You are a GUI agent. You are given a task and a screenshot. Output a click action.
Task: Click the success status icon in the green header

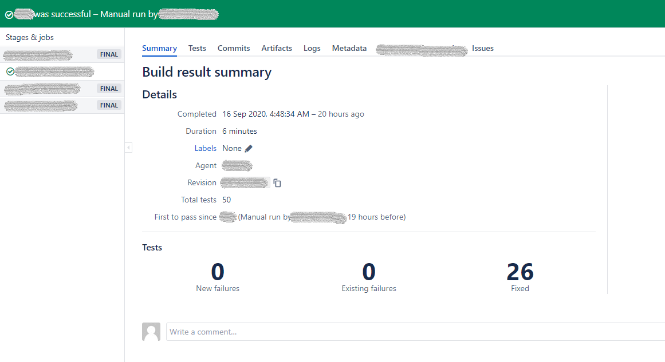9,14
